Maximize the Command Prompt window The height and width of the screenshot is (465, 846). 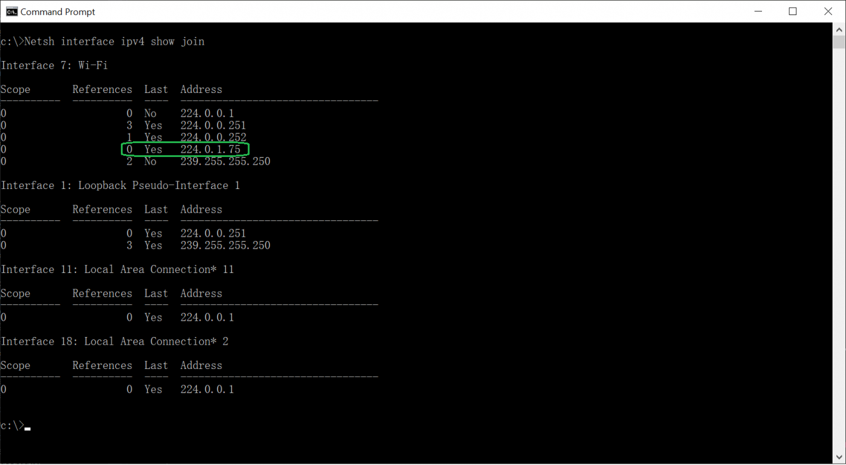coord(793,11)
